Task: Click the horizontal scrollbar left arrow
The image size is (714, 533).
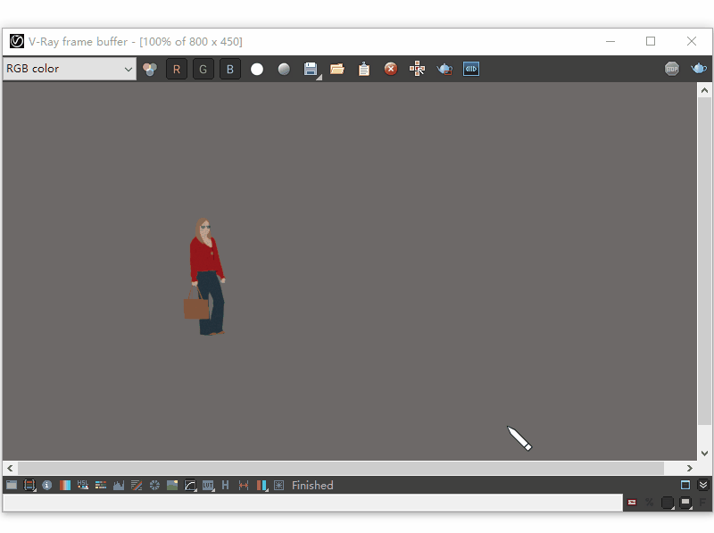Action: (x=10, y=468)
